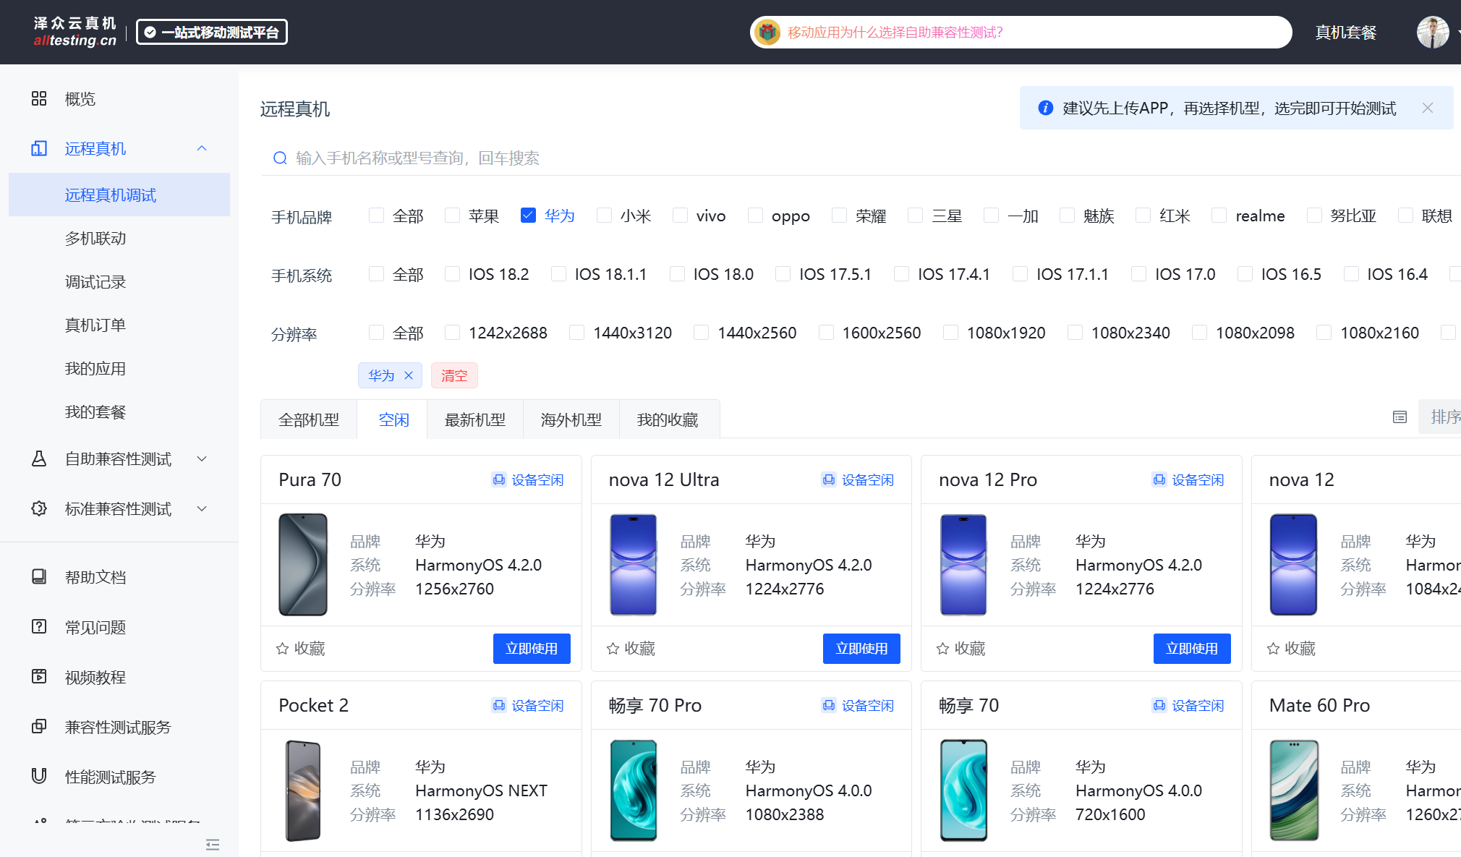Collapse the 远程真机 sidebar menu

pyautogui.click(x=202, y=148)
